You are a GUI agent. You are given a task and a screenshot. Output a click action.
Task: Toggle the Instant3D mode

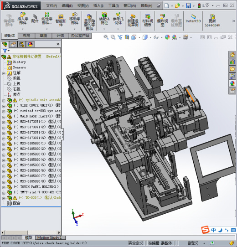click(x=193, y=19)
